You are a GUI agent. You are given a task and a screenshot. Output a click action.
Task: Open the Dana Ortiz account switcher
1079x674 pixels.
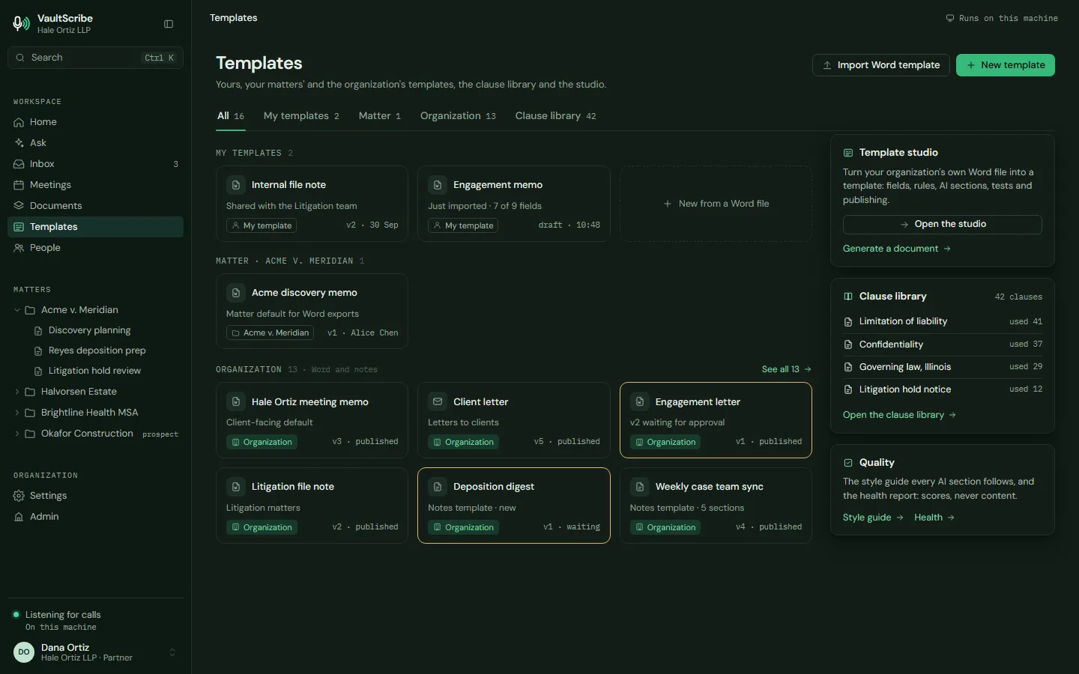pyautogui.click(x=96, y=652)
